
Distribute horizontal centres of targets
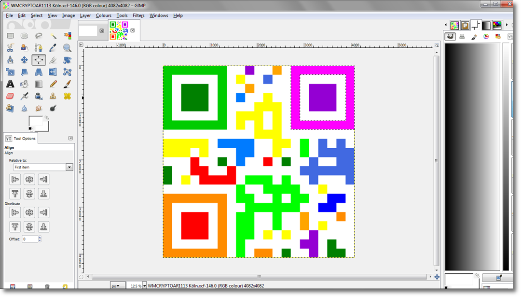coord(29,212)
